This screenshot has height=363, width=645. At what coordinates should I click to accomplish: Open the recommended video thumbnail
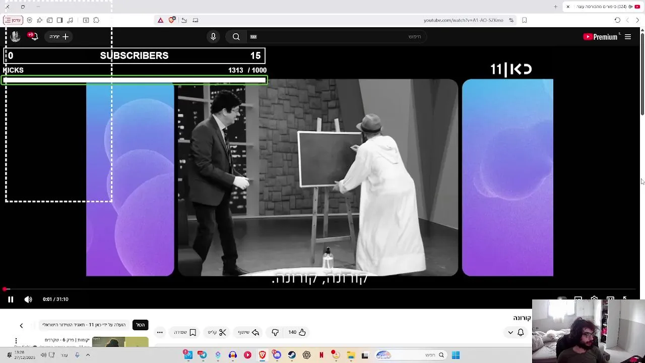coord(120,342)
